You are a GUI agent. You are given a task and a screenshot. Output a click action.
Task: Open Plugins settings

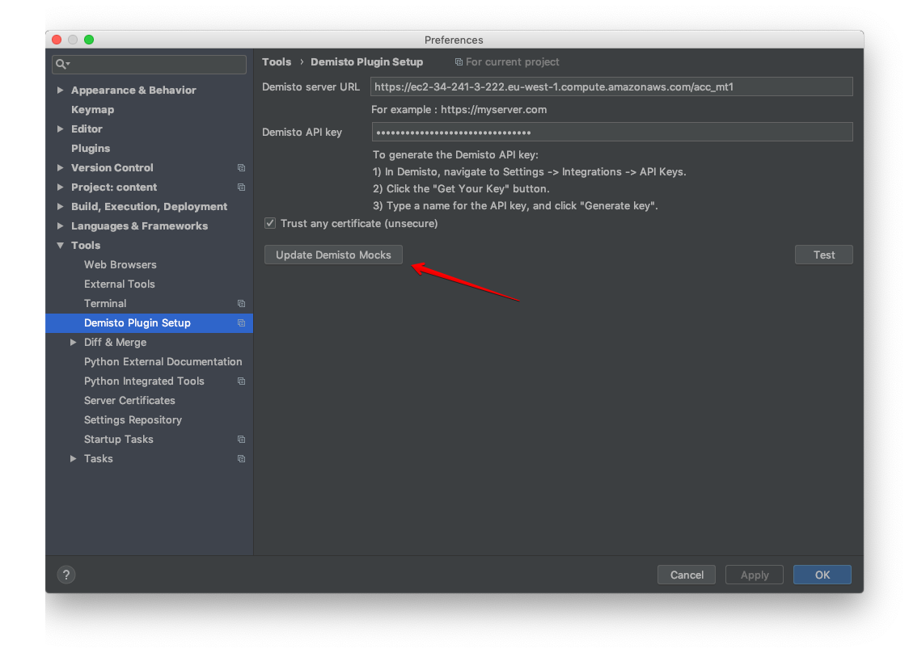tap(91, 149)
